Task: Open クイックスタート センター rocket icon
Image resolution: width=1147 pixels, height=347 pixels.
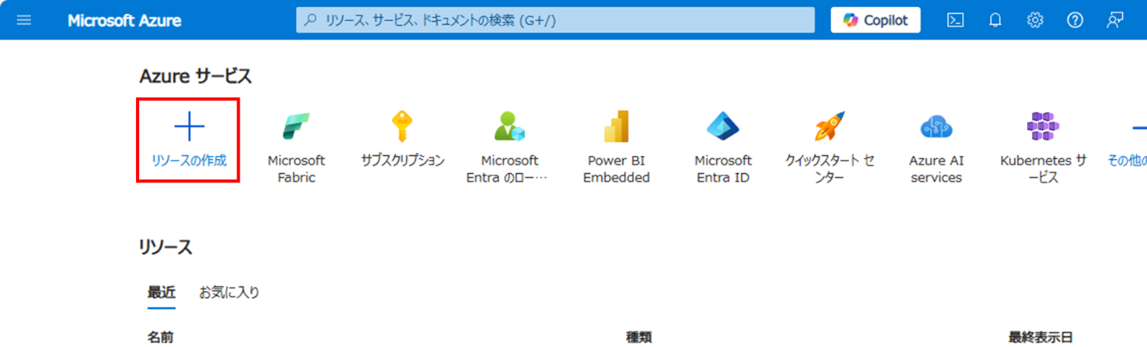Action: click(x=830, y=126)
